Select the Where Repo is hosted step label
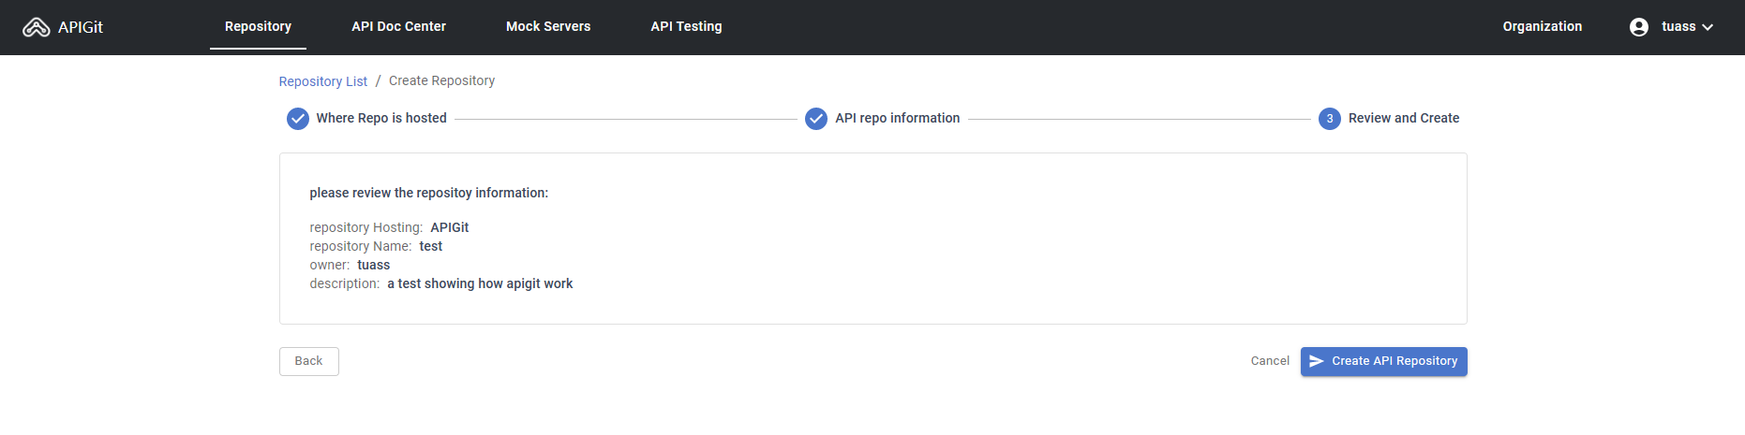 pos(381,118)
